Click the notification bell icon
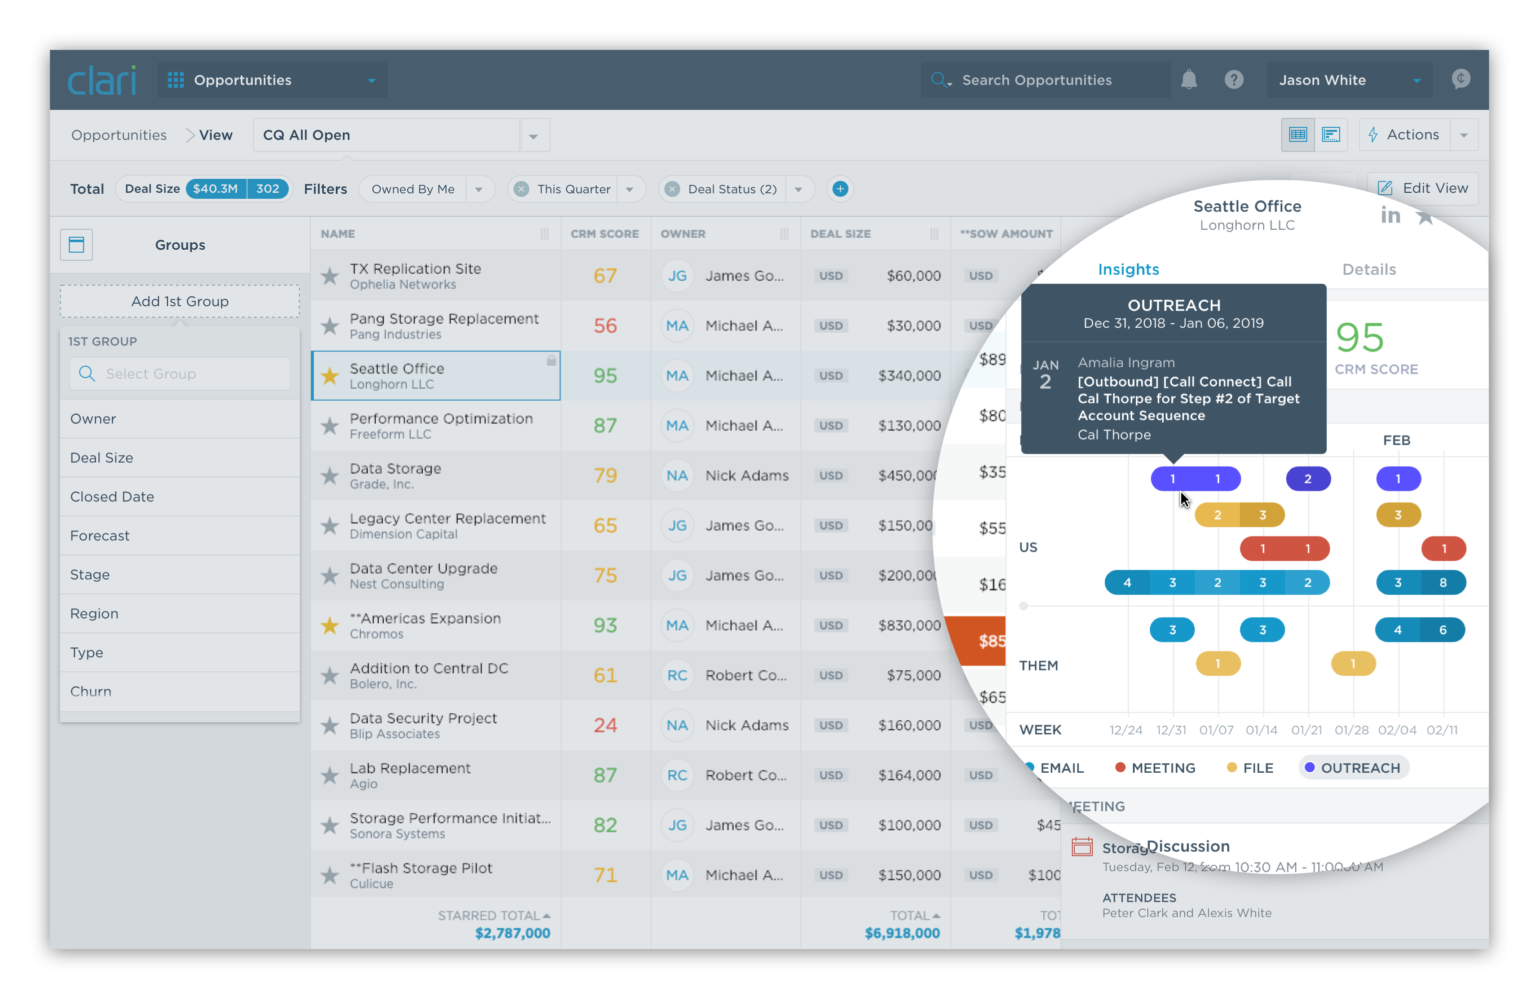 pos(1187,78)
